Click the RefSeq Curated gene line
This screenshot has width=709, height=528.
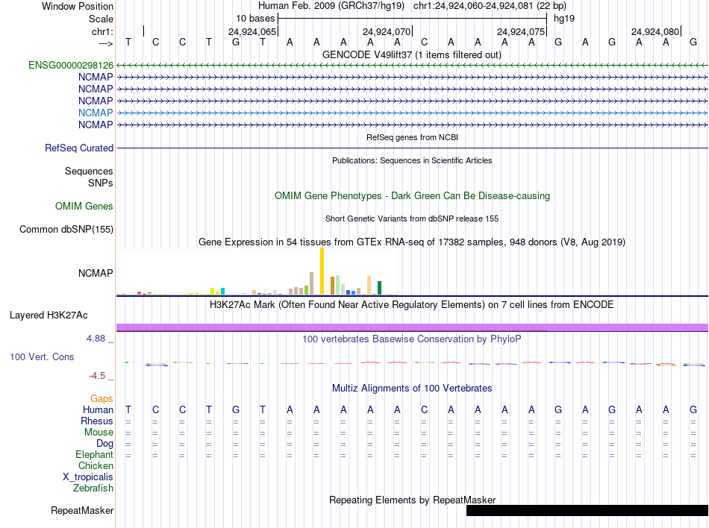pyautogui.click(x=412, y=148)
